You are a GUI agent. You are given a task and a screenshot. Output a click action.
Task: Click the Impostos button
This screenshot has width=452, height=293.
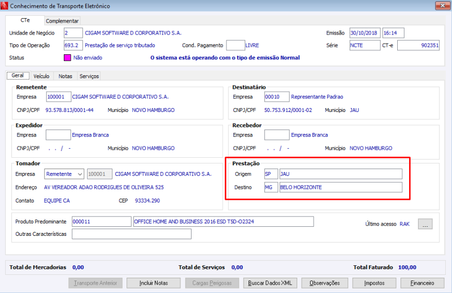(374, 283)
